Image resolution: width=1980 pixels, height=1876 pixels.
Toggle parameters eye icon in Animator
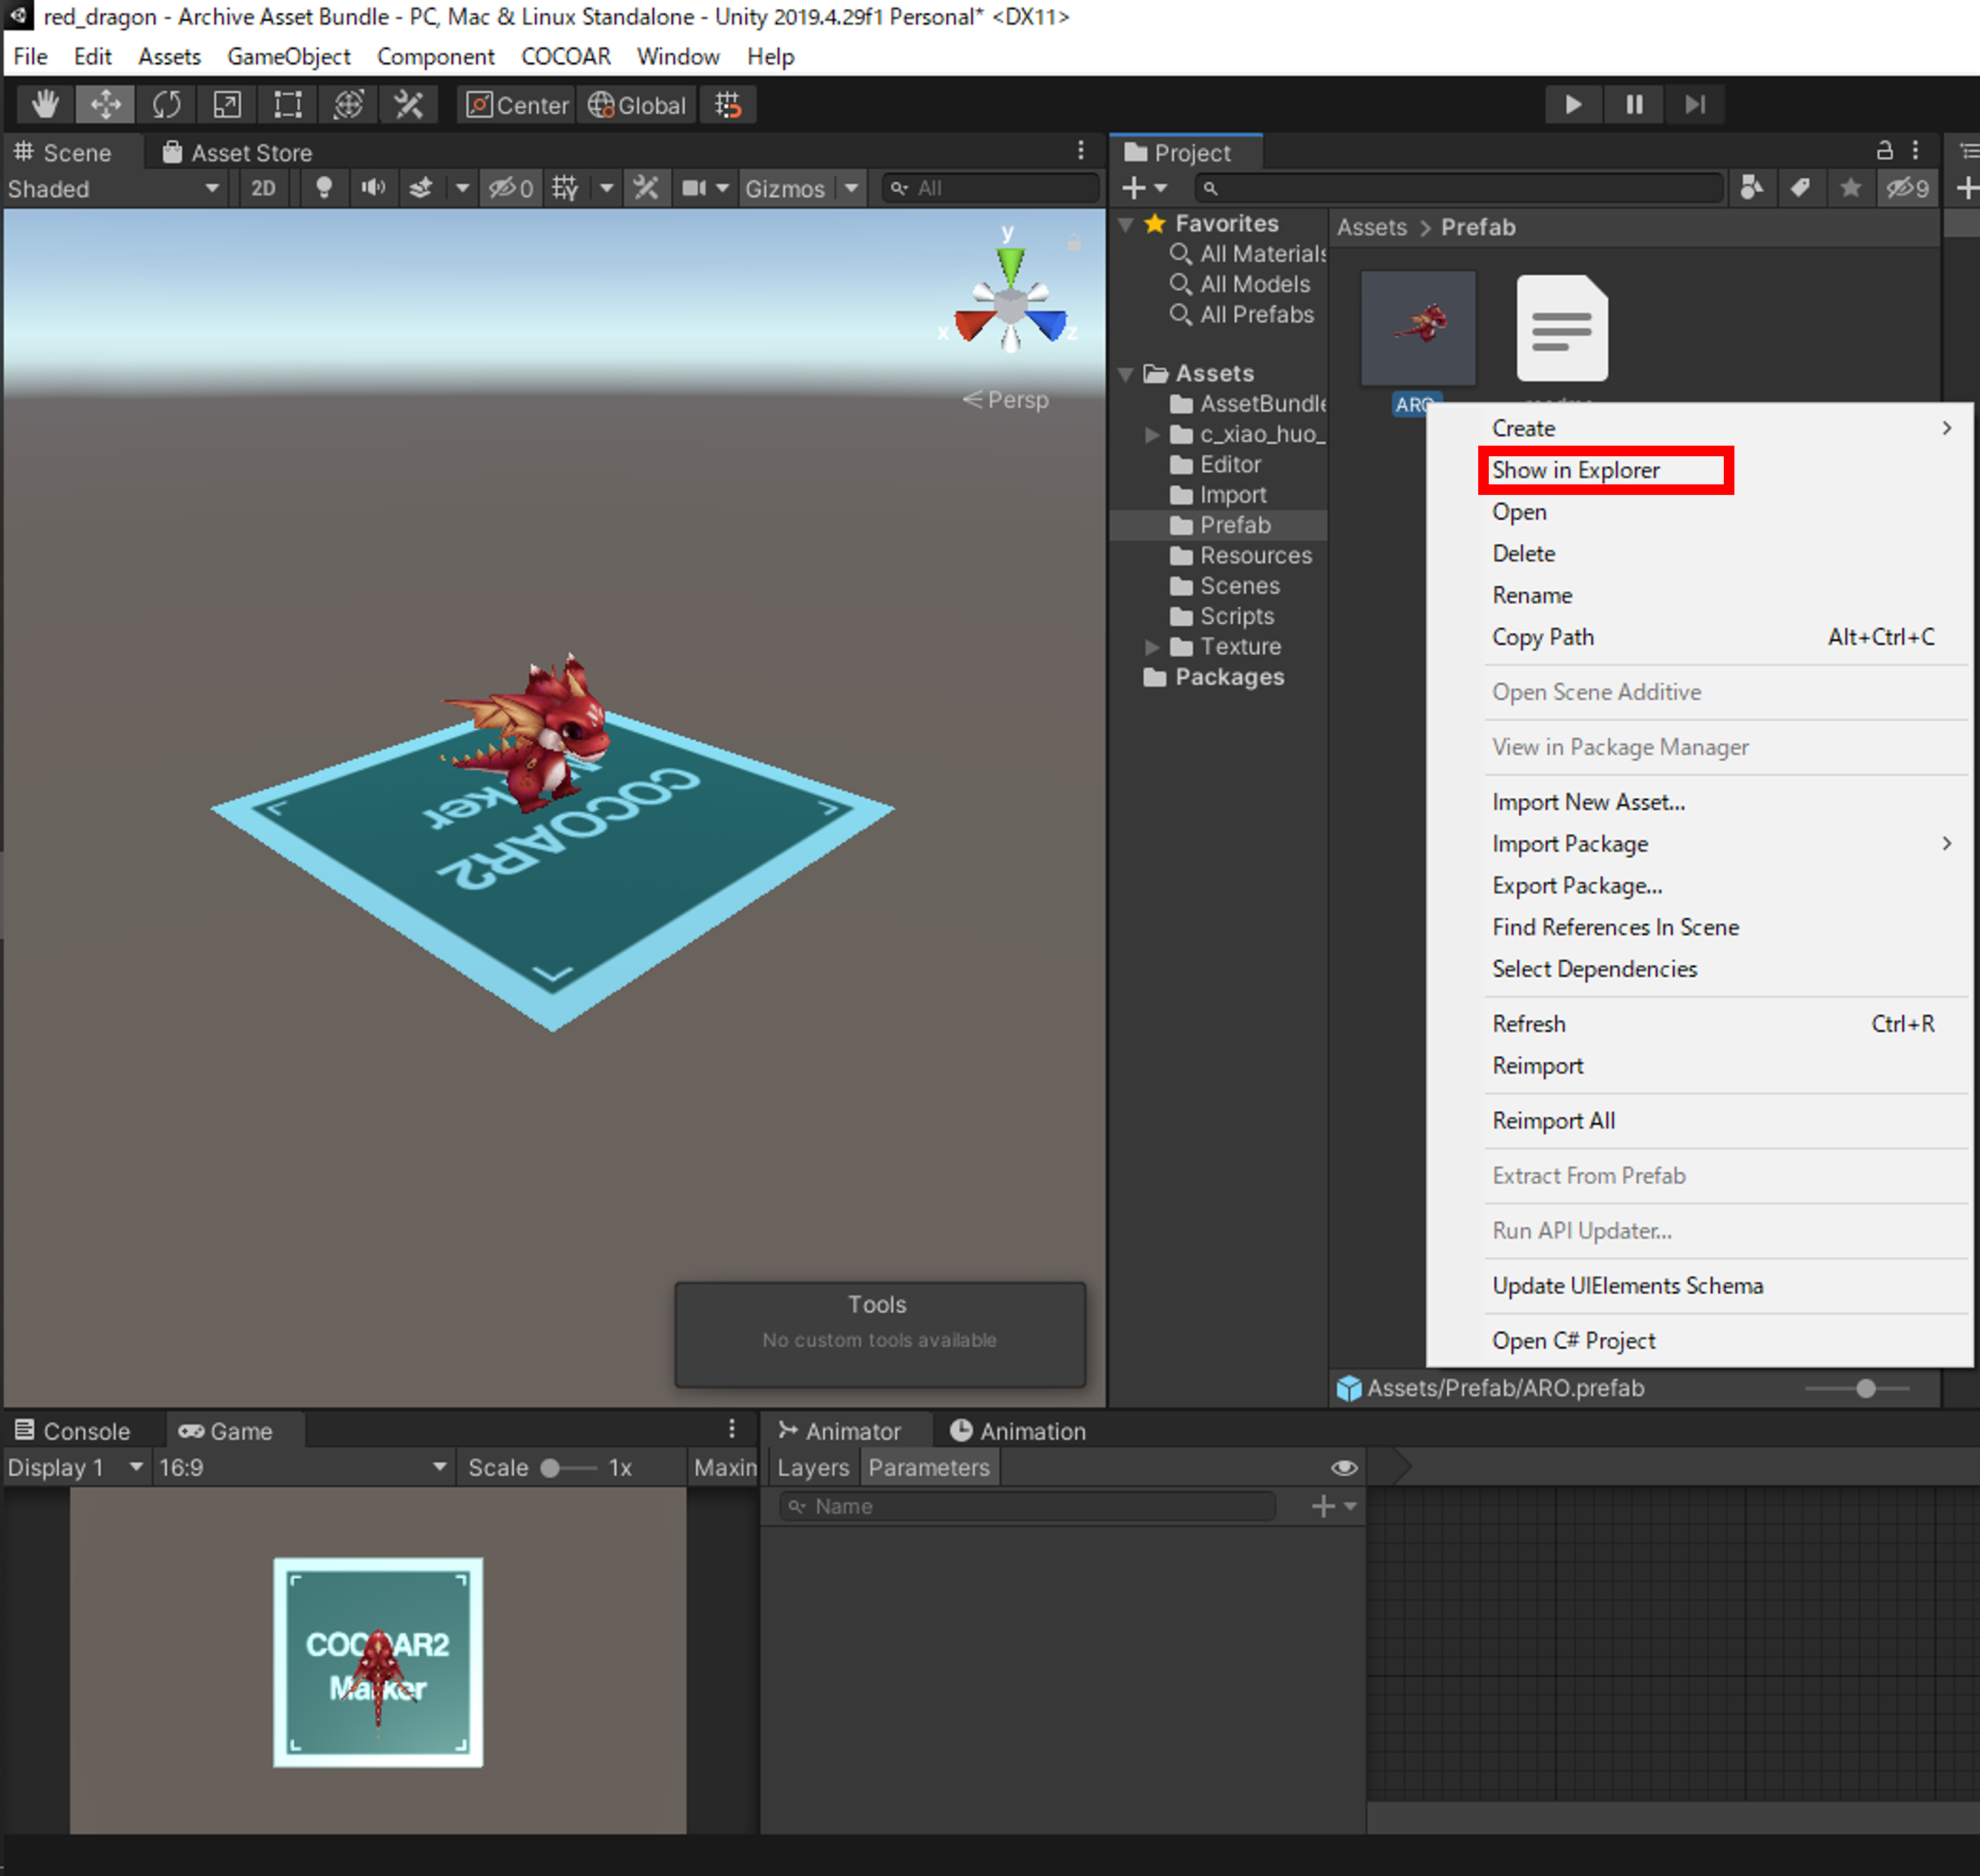[1344, 1467]
